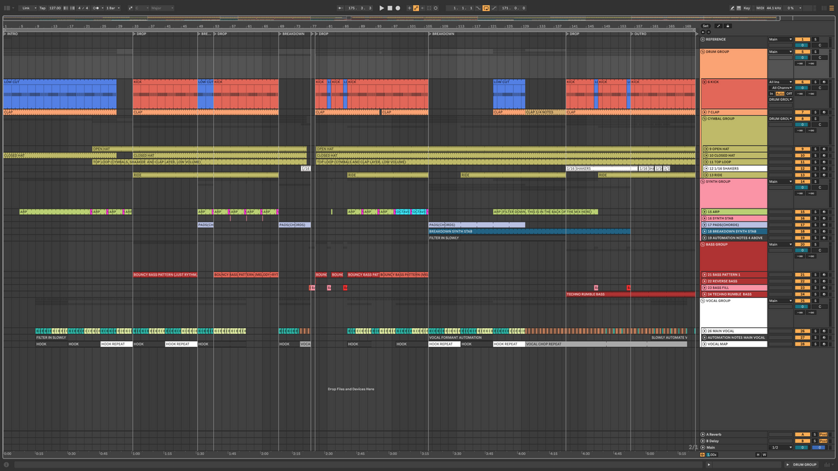The width and height of the screenshot is (838, 471).
Task: Click the Set locator button
Action: point(705,26)
